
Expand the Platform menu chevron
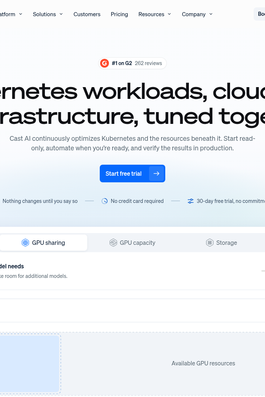pyautogui.click(x=21, y=14)
